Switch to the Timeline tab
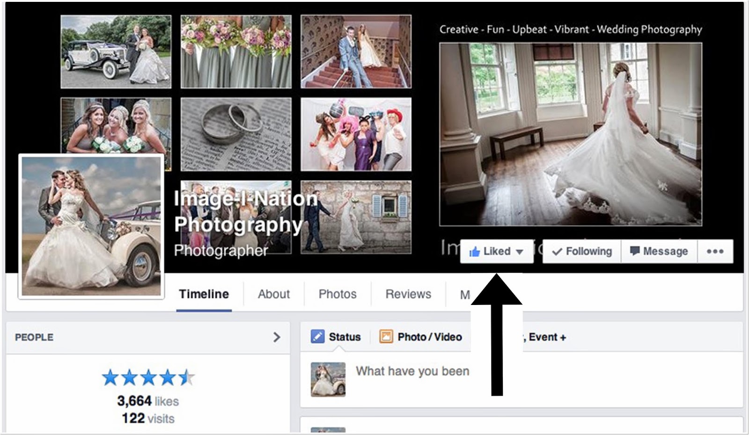This screenshot has height=435, width=749. (204, 294)
